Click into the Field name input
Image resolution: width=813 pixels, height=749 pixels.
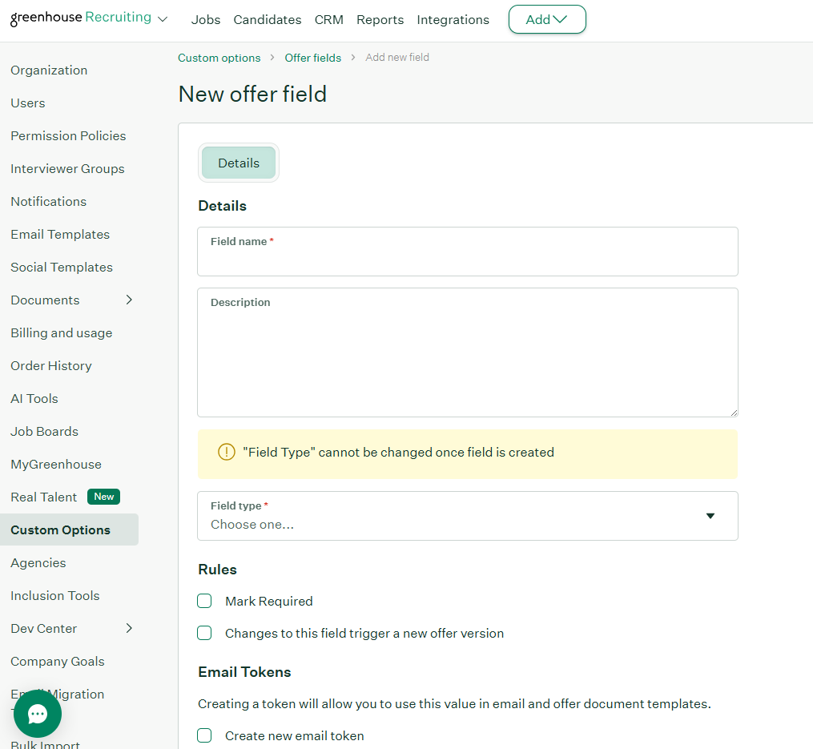pos(468,252)
